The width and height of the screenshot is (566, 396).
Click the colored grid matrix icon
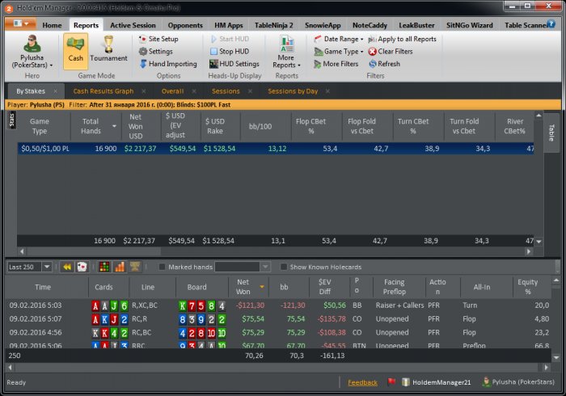pyautogui.click(x=104, y=267)
